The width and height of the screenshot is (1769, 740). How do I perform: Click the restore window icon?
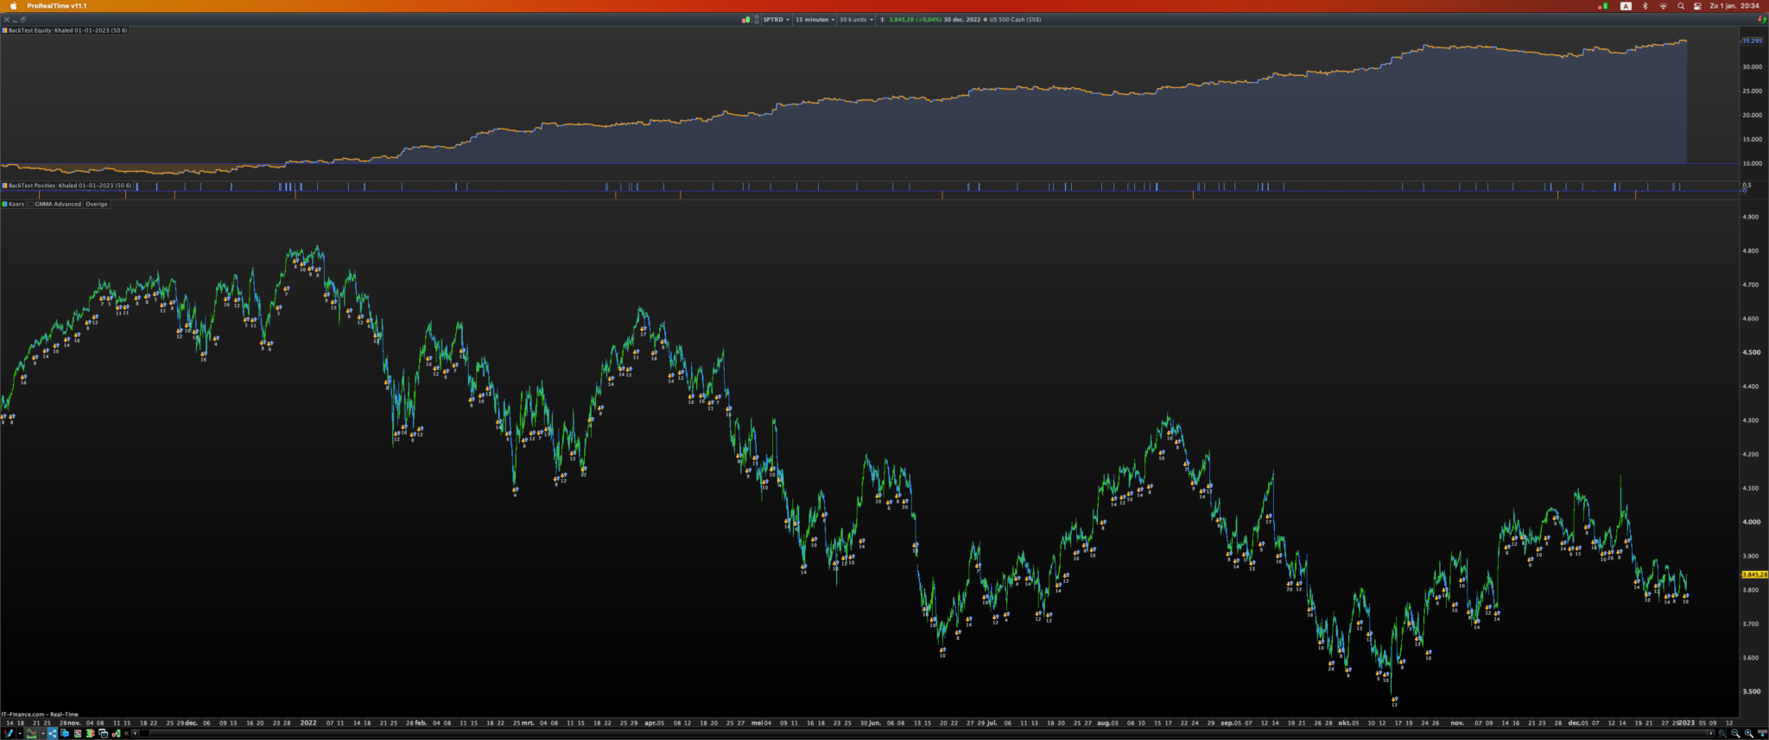coord(23,19)
